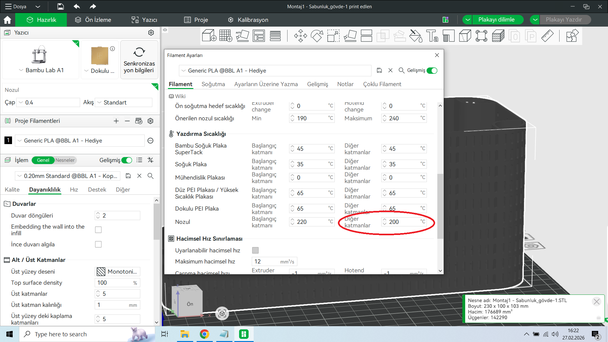Select the Auto orient tool

[242, 36]
